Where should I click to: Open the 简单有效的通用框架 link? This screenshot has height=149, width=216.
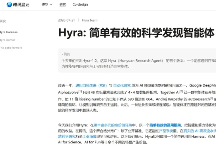tap(165, 125)
